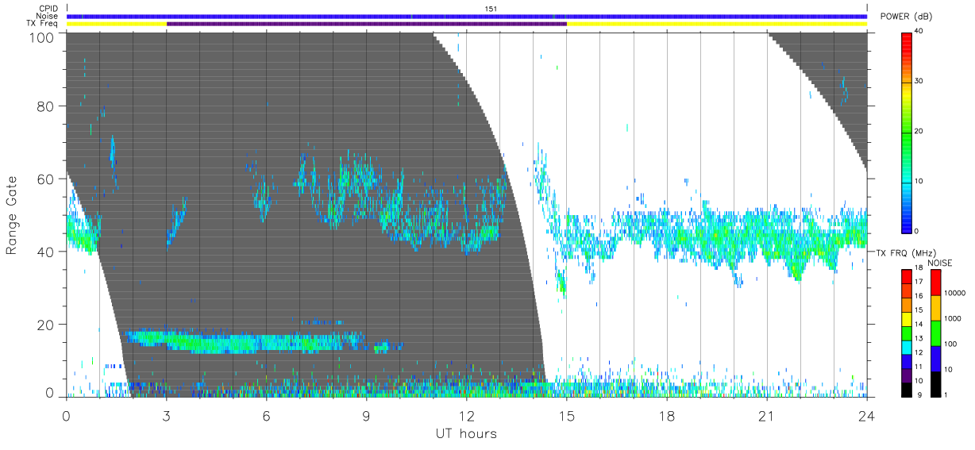Click the 15 label on TX FRQ scale
The width and height of the screenshot is (975, 450).
click(919, 311)
